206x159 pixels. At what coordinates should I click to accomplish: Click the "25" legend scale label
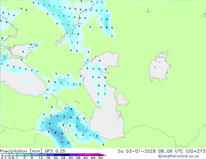[63, 158]
